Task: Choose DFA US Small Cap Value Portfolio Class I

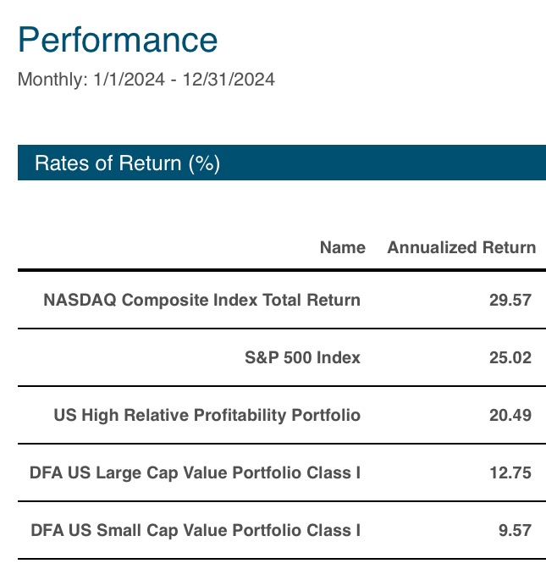Action: pos(196,531)
